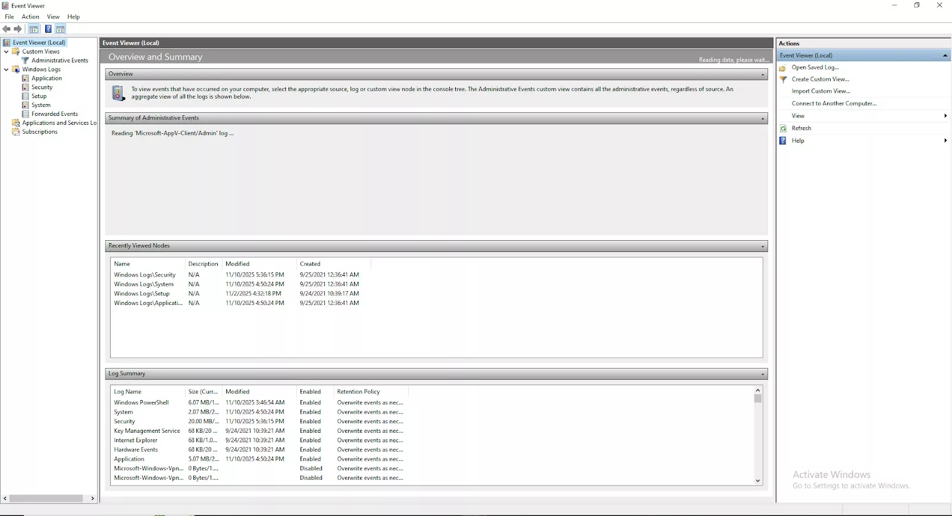The image size is (952, 516).
Task: Click Create Custom View action
Action: (820, 79)
